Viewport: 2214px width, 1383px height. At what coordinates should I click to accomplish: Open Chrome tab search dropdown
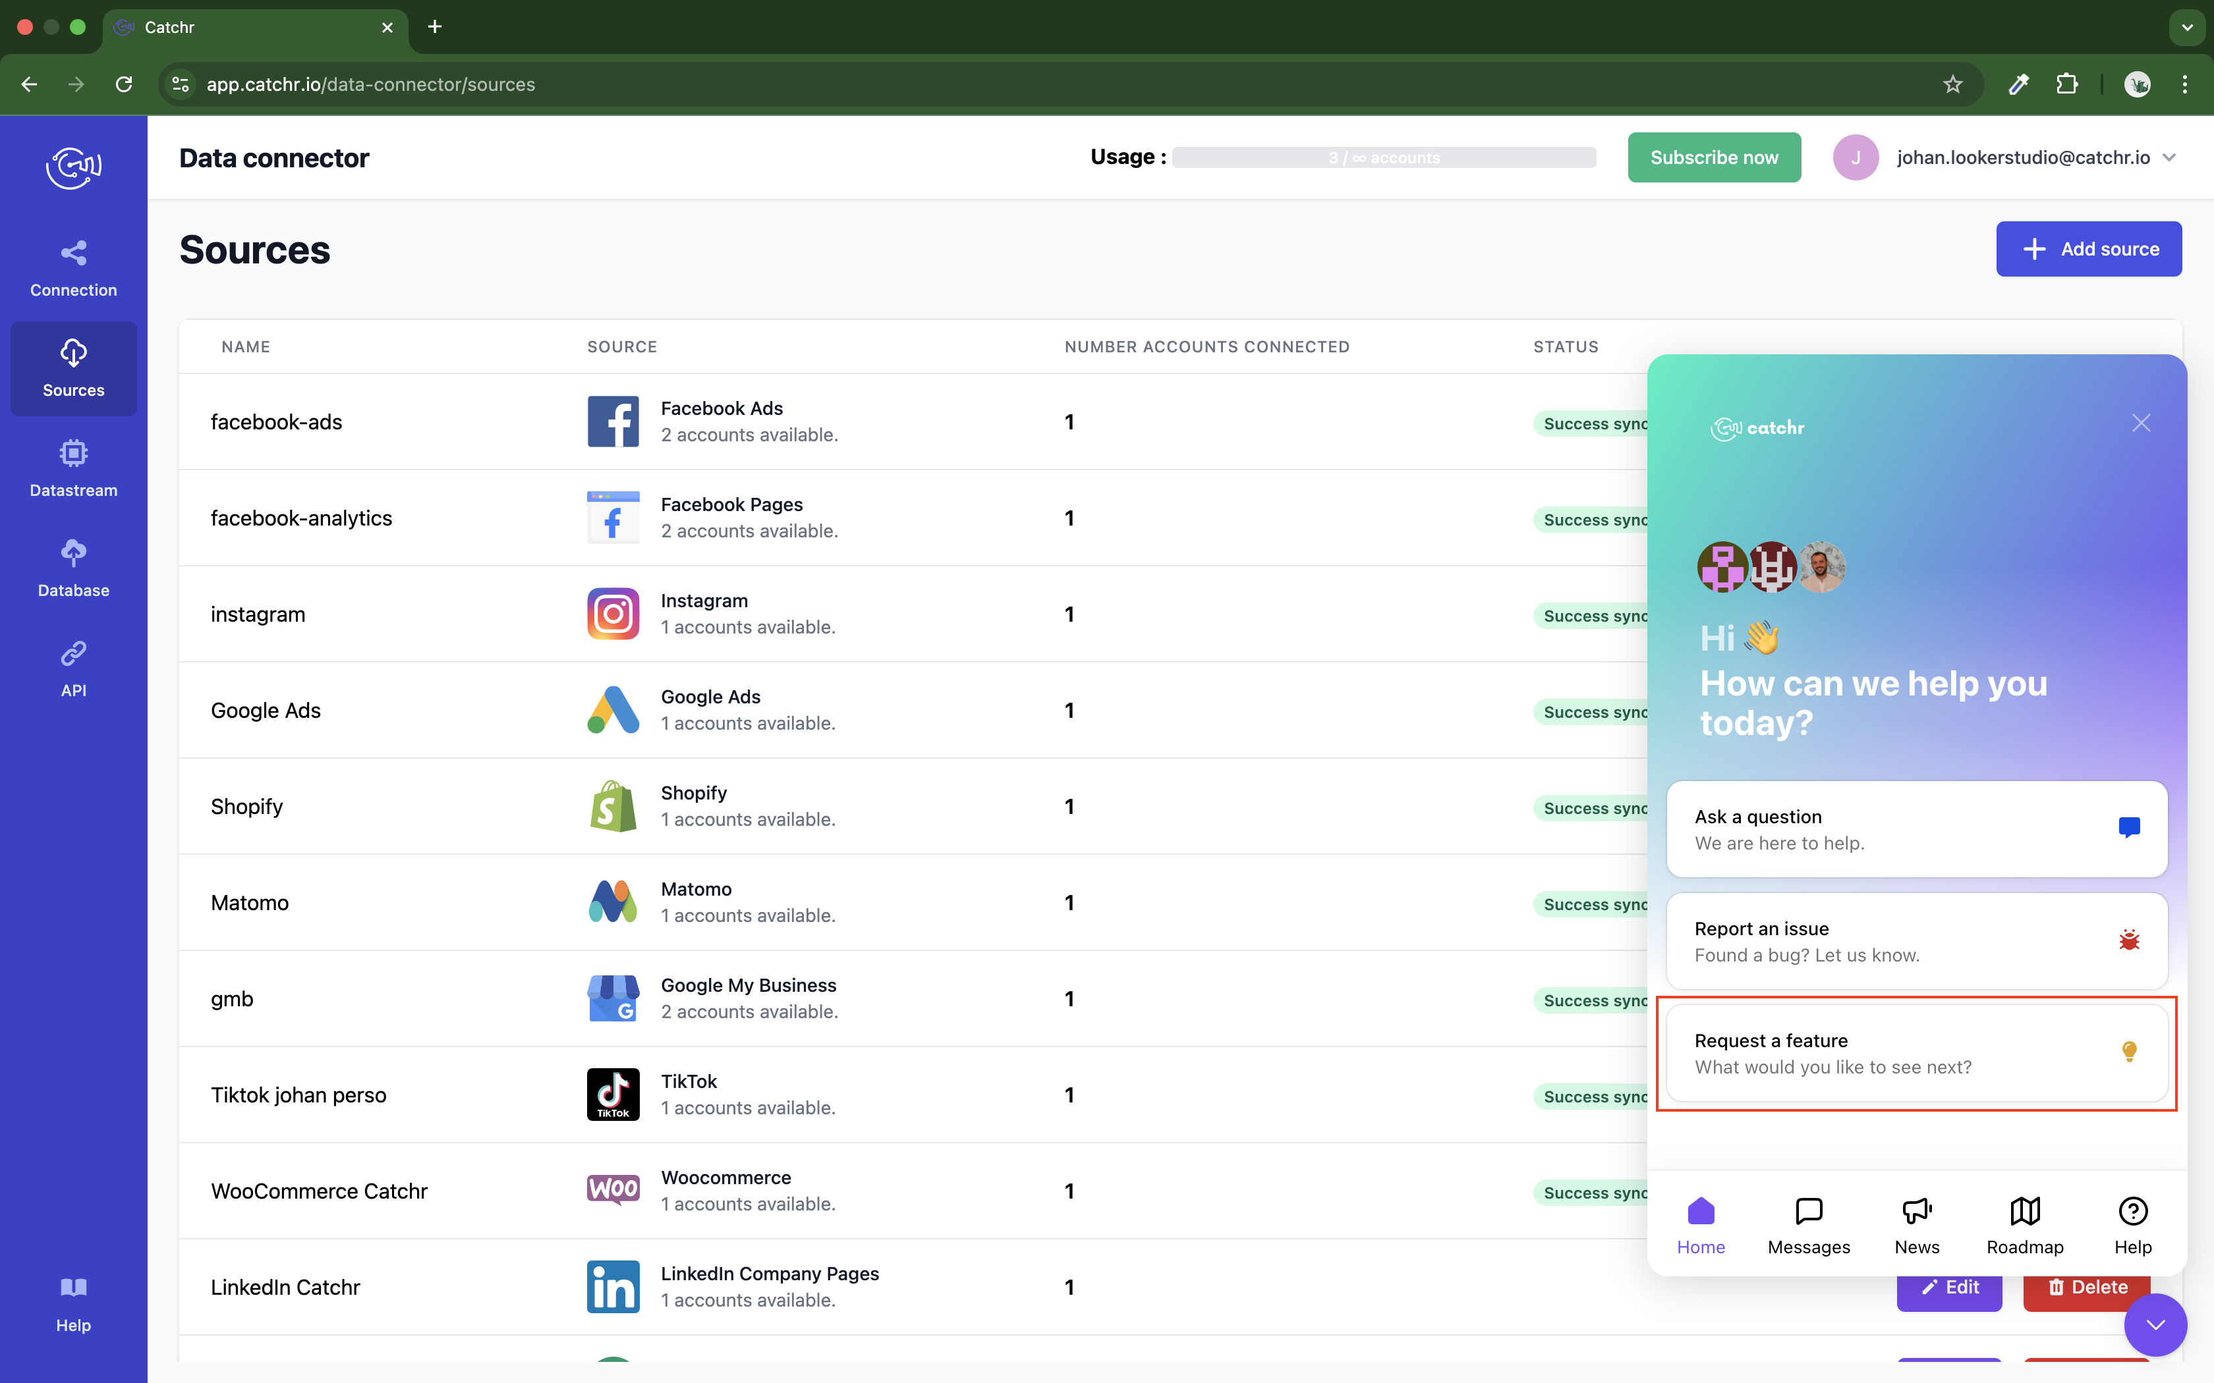pos(2188,28)
